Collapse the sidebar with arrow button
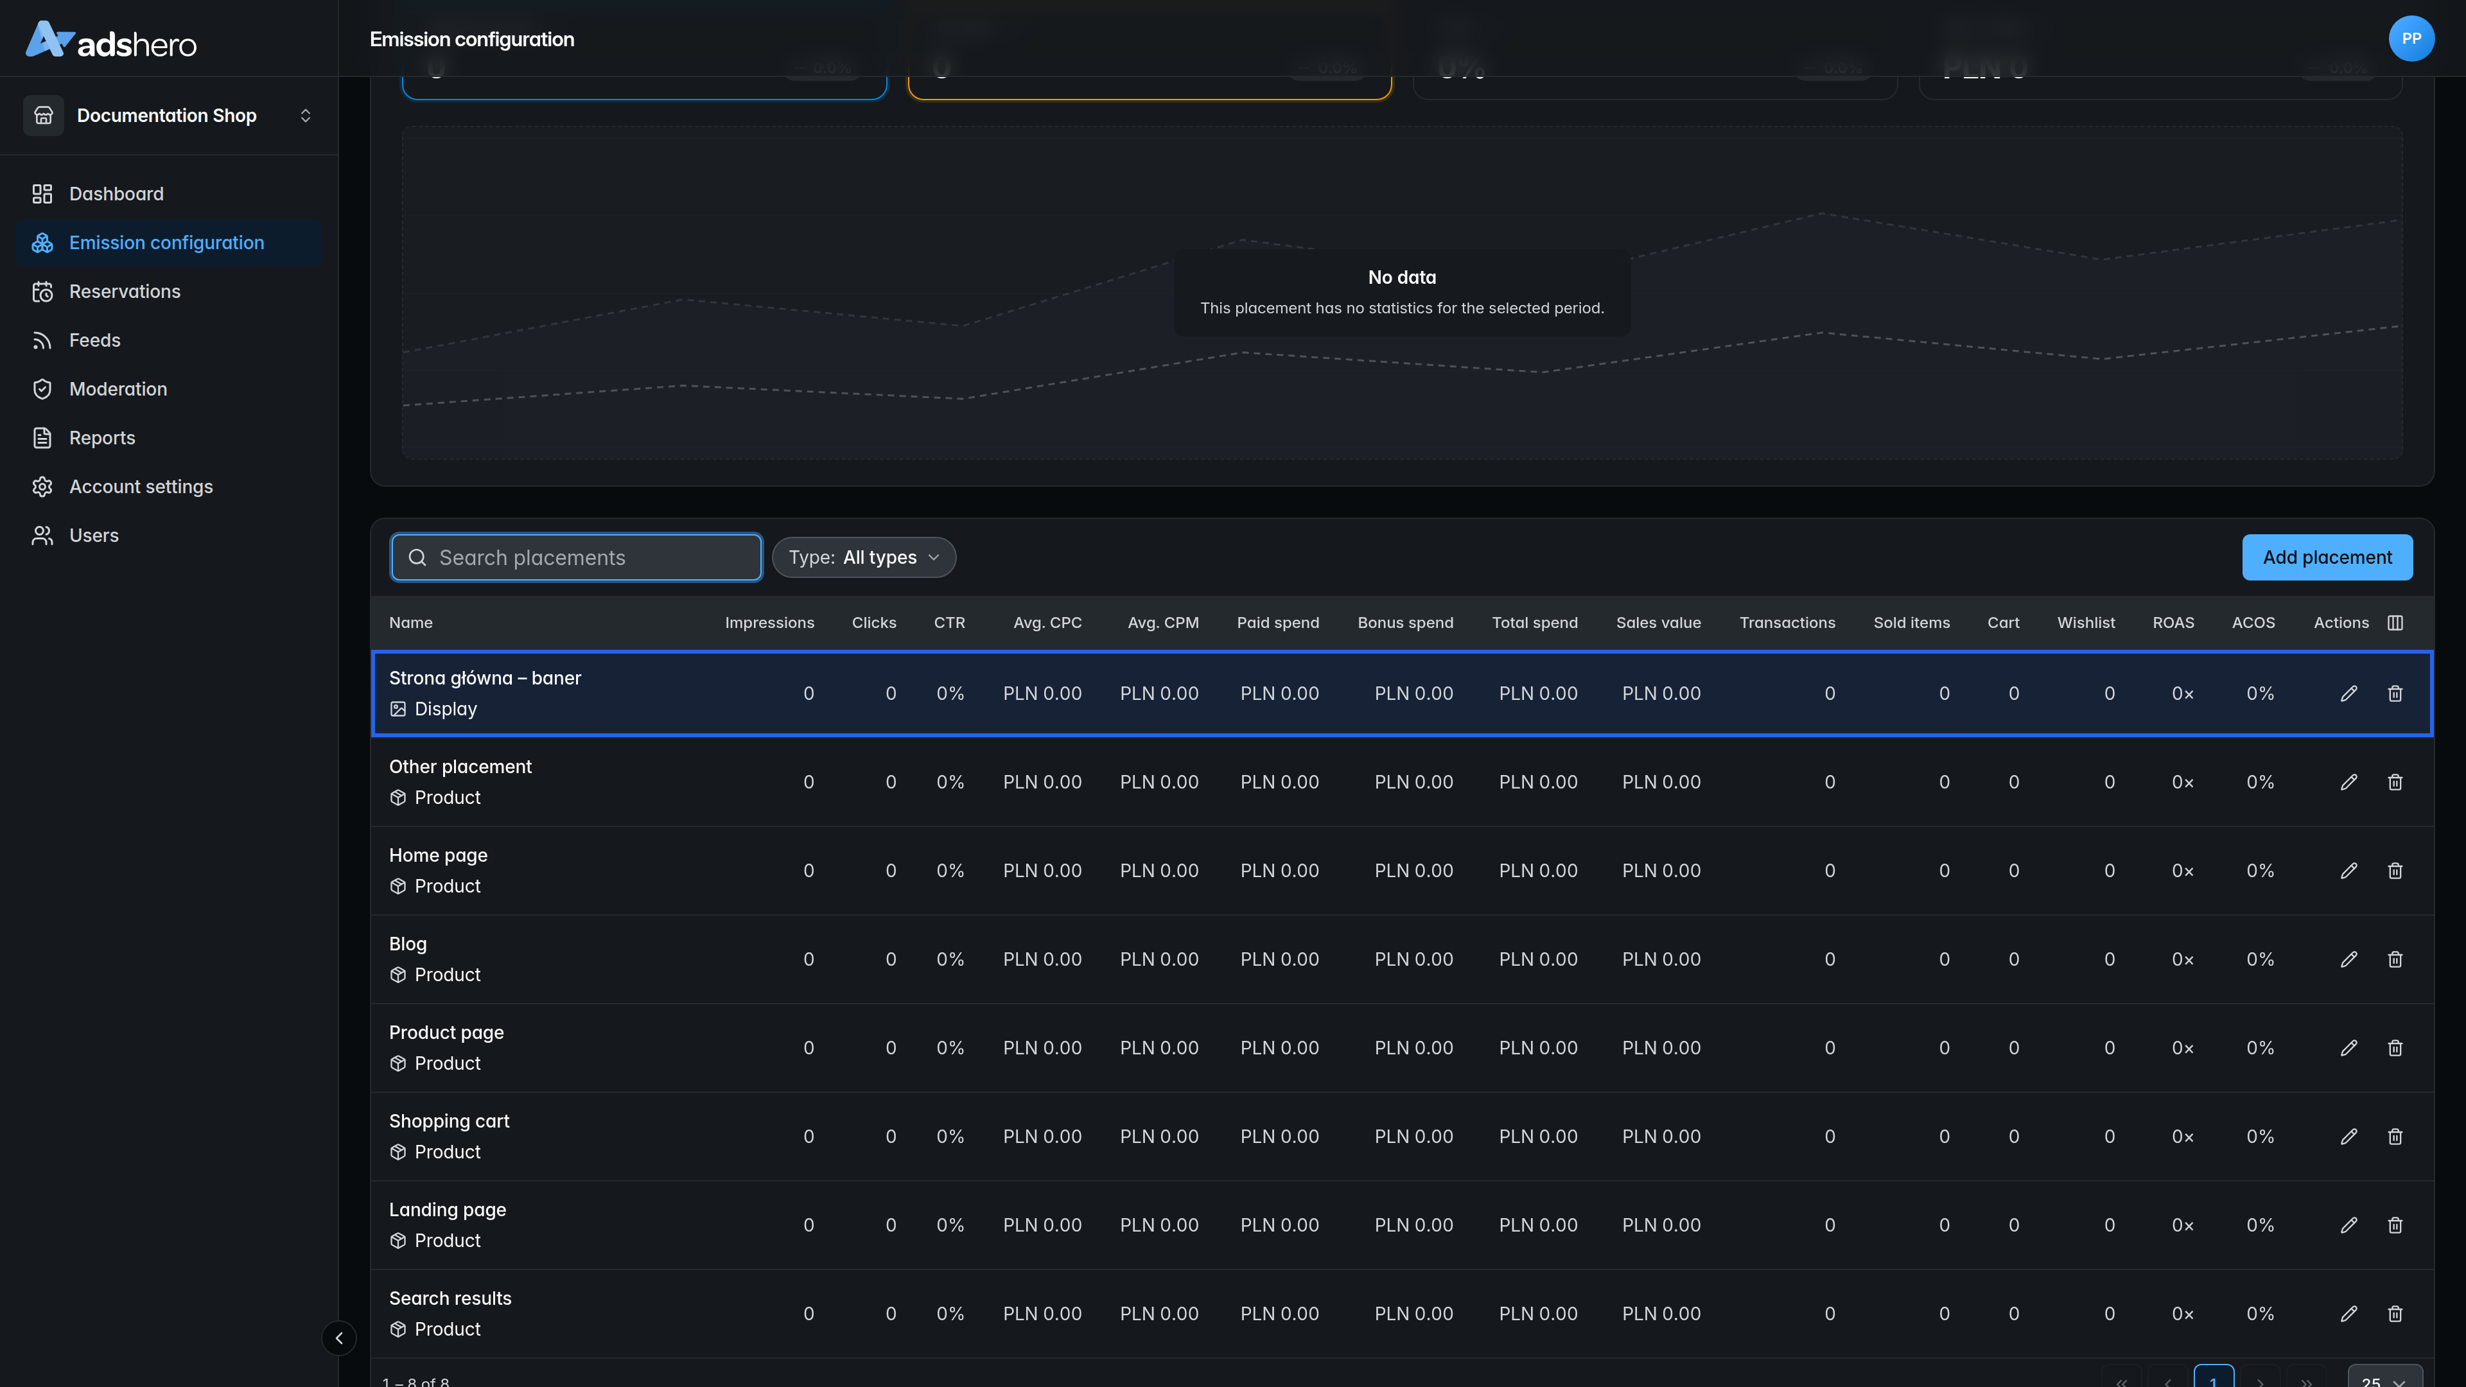This screenshot has height=1387, width=2466. [x=339, y=1337]
